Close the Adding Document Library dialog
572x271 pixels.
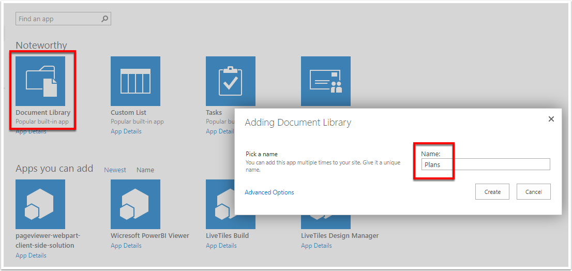point(551,119)
